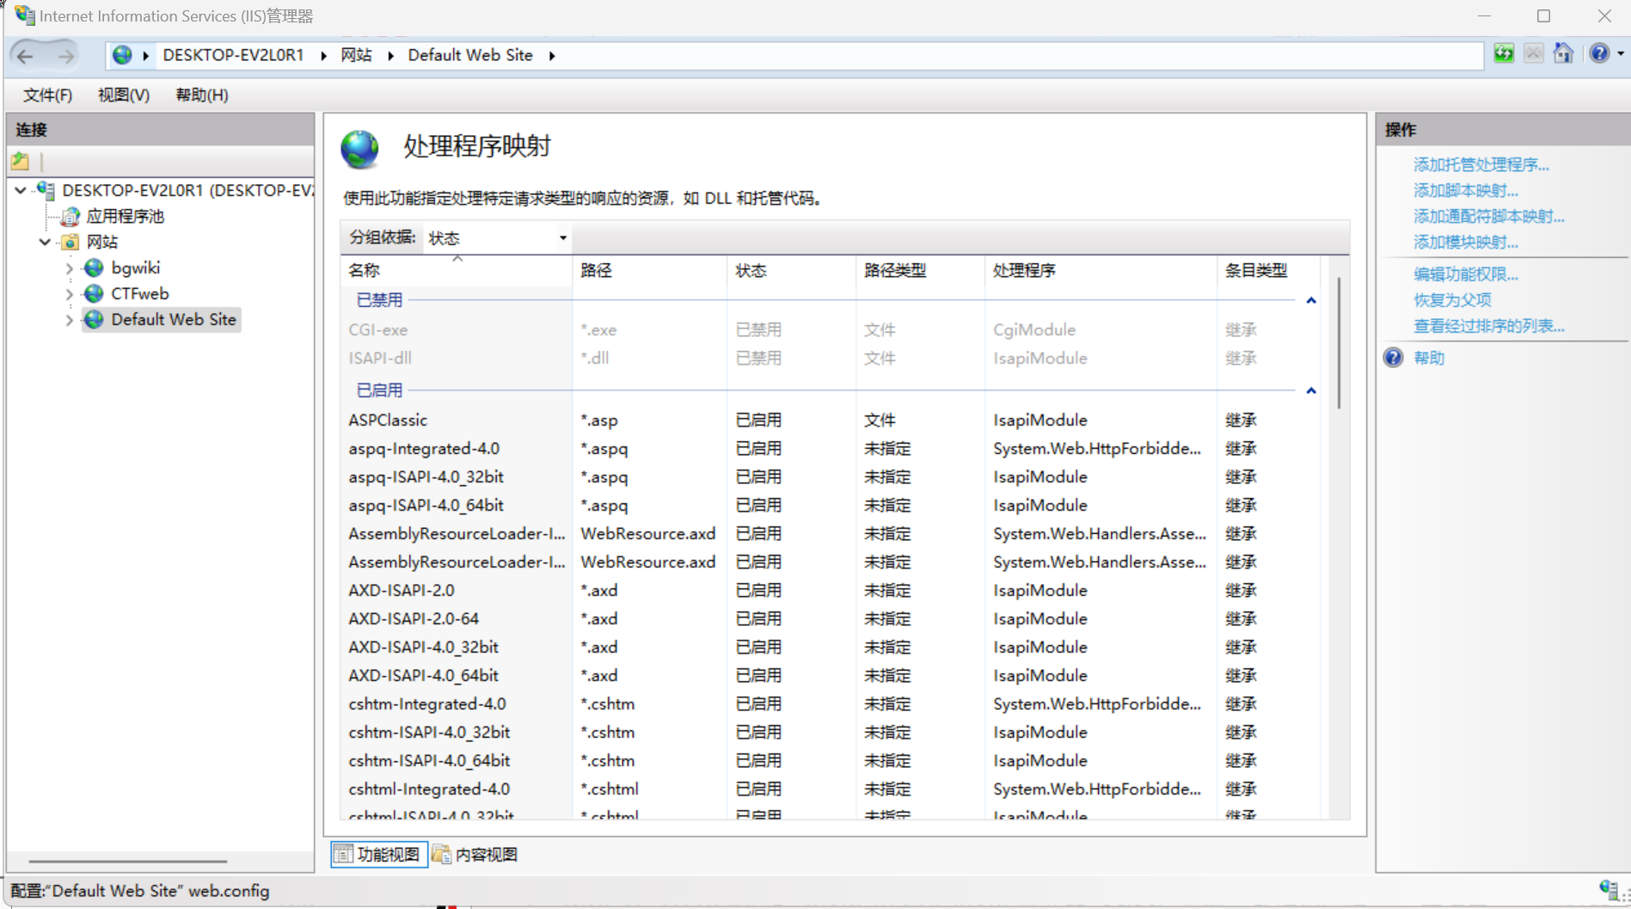Select the DESKTOP-EV2L0R1 server node icon
This screenshot has height=909, width=1631.
click(46, 190)
